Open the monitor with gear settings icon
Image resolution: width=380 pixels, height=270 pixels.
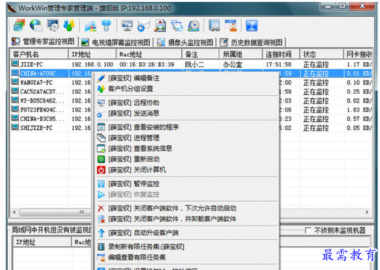[53, 25]
